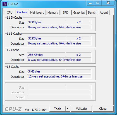Show the About tab
117x115 pixels.
[104, 12]
